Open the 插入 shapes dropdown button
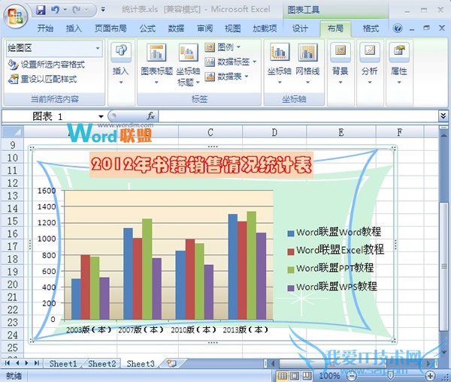Viewport: 451px width, 382px height. 121,64
